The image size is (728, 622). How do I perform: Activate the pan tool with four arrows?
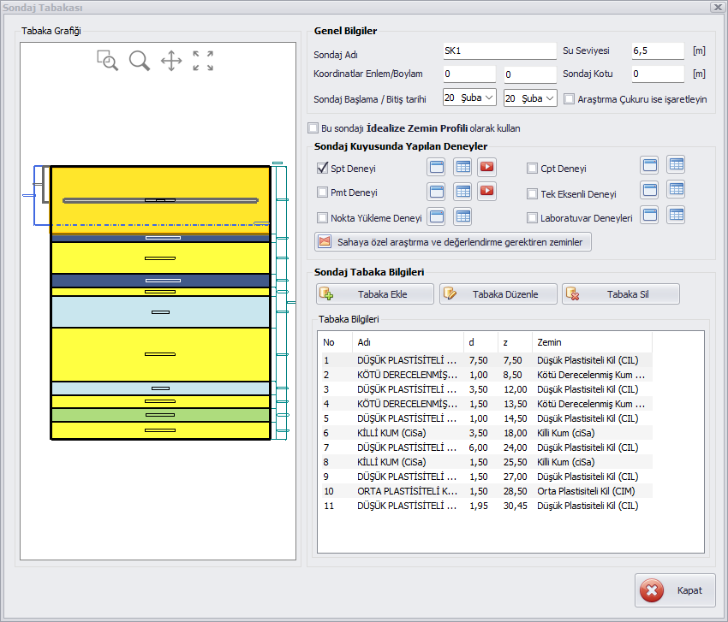click(x=171, y=61)
